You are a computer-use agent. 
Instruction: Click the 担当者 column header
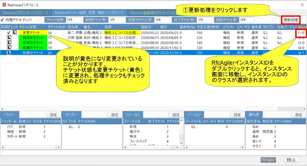tap(75, 27)
